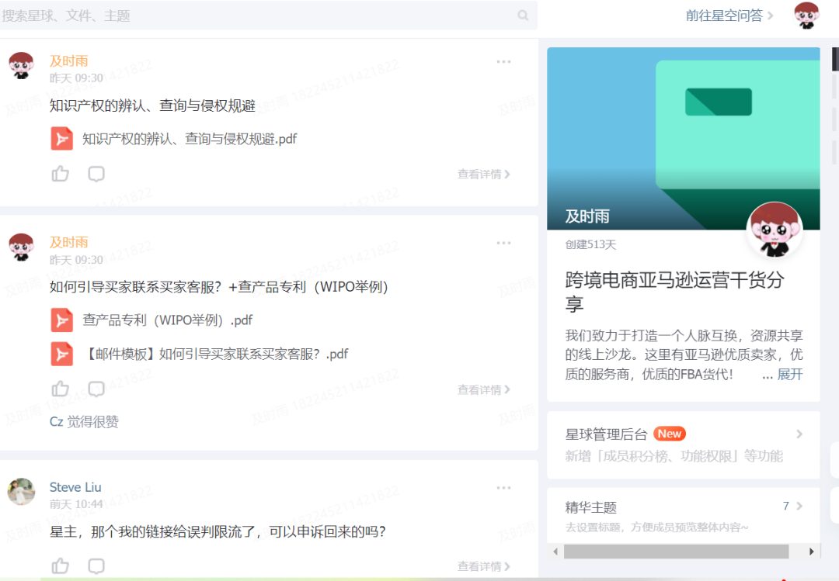
Task: Open 星球管理后台 menu entry
Action: click(x=683, y=444)
